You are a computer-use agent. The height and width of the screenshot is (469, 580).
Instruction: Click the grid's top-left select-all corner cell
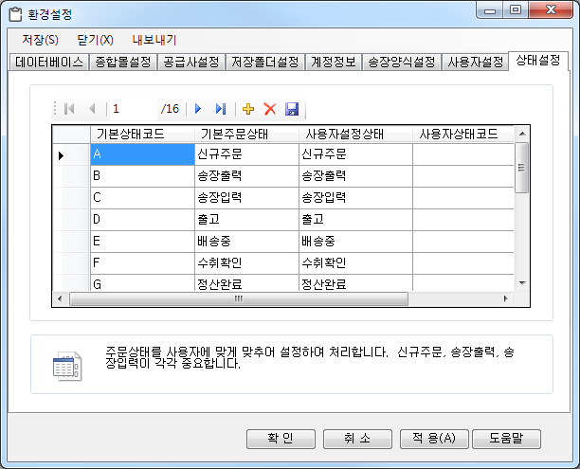[x=71, y=134]
